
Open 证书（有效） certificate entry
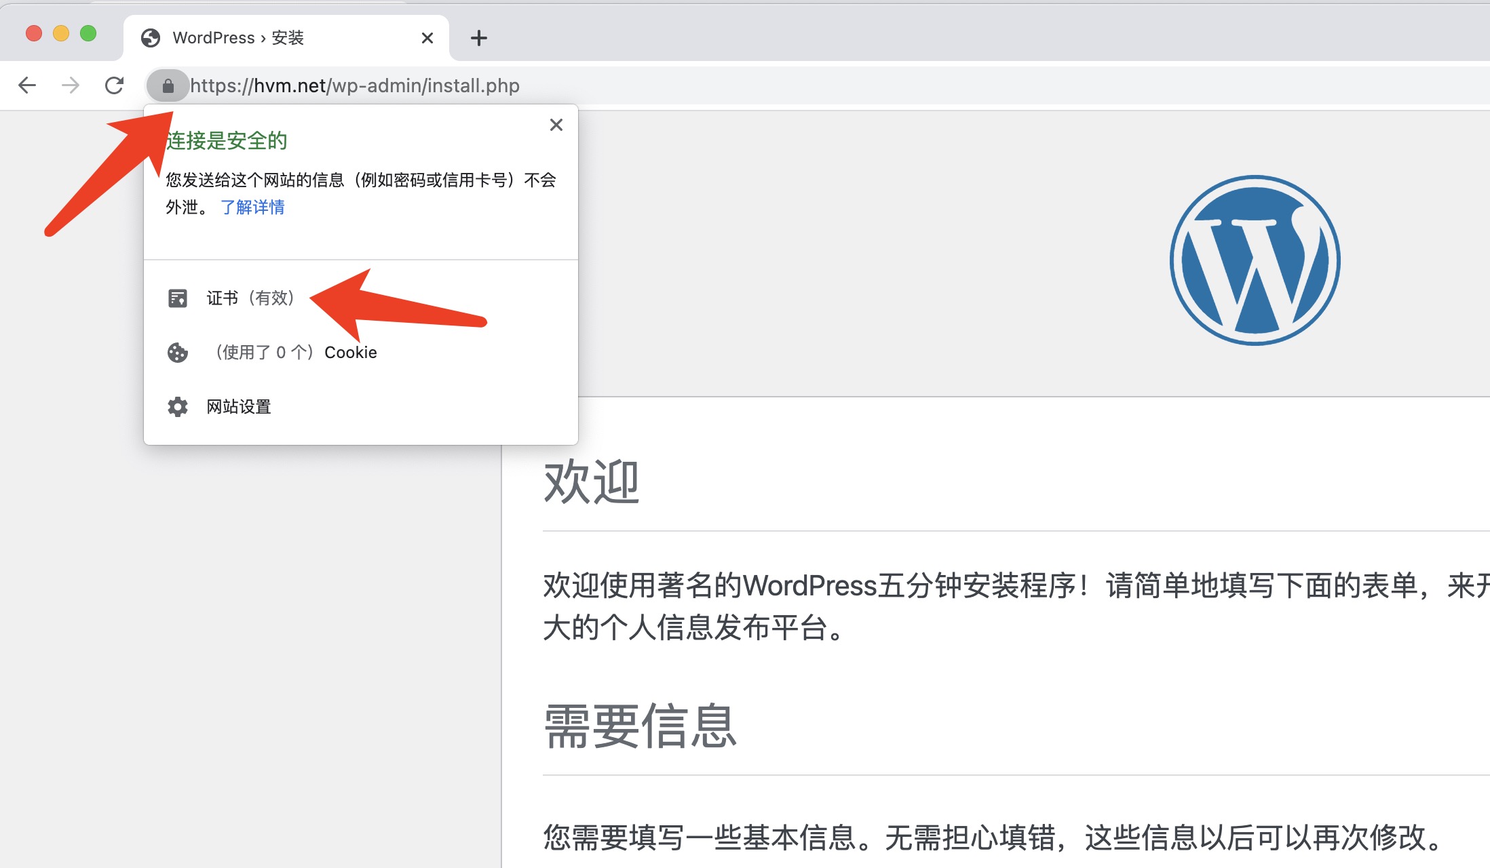(250, 298)
